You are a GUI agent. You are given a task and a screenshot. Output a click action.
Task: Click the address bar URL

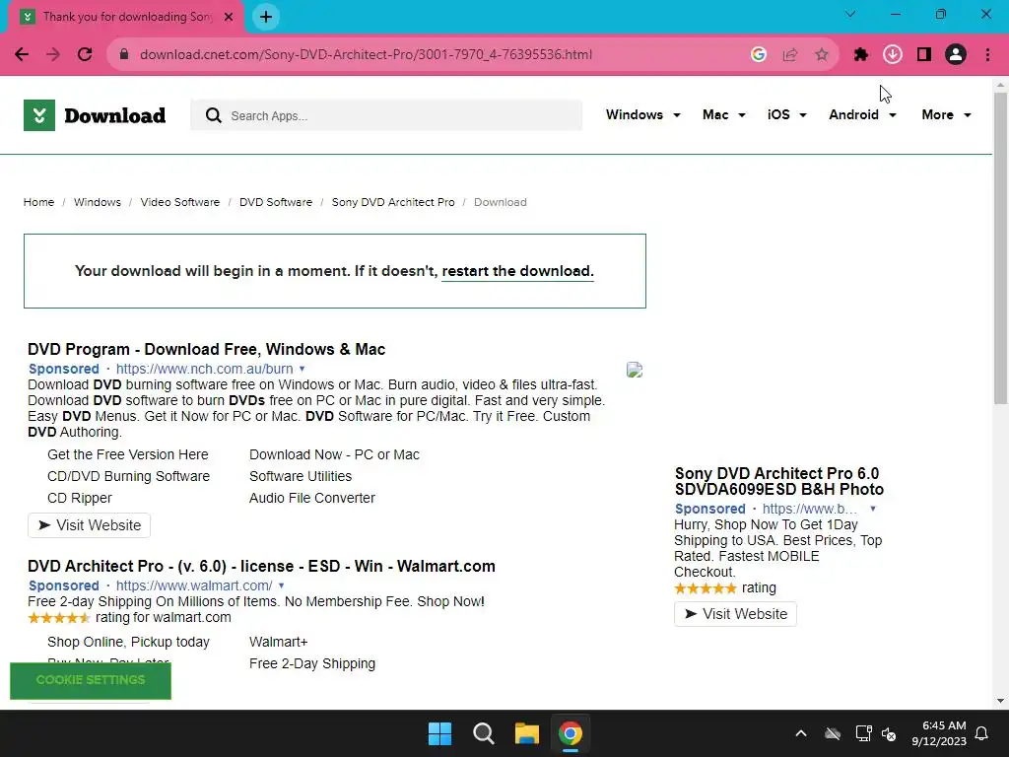click(x=367, y=55)
